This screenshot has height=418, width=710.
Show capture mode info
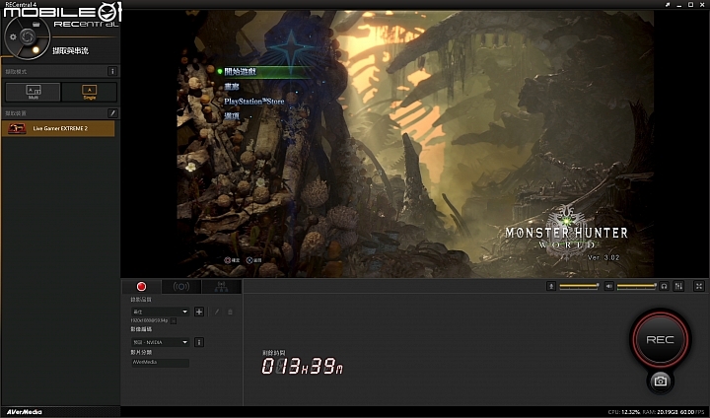pos(112,71)
